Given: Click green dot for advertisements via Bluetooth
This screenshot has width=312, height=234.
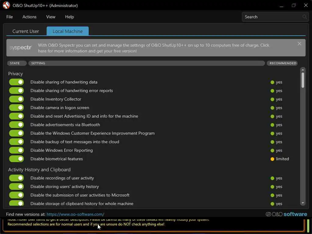Looking at the screenshot, I should click(x=272, y=125).
